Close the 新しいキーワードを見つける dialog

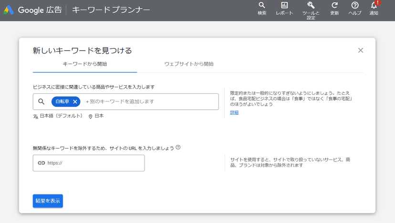tap(361, 51)
